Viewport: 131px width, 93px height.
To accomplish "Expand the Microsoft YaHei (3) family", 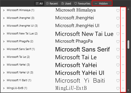I will pyautogui.click(x=4, y=65).
